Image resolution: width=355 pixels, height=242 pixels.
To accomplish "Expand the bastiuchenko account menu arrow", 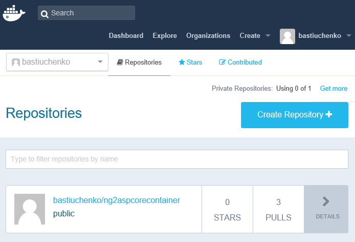I will pyautogui.click(x=349, y=36).
